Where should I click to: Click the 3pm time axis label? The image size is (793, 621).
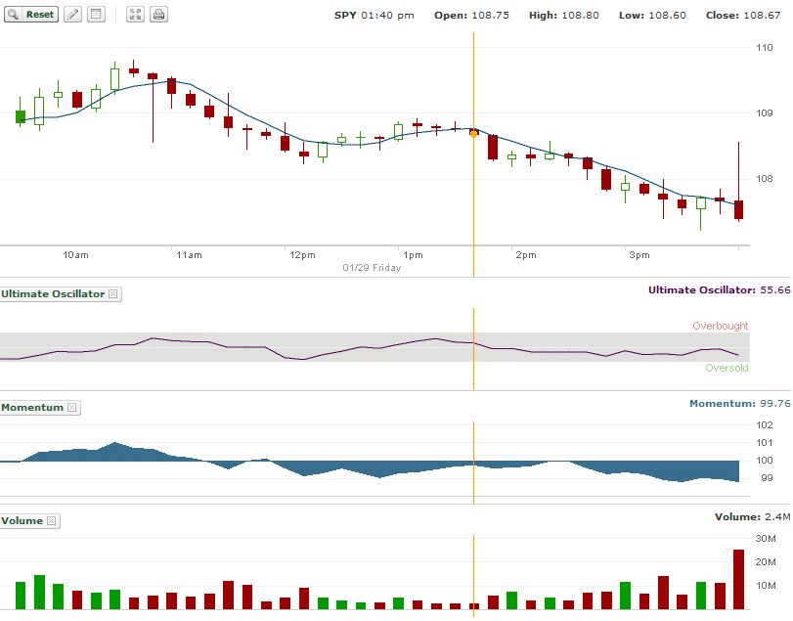(x=639, y=255)
